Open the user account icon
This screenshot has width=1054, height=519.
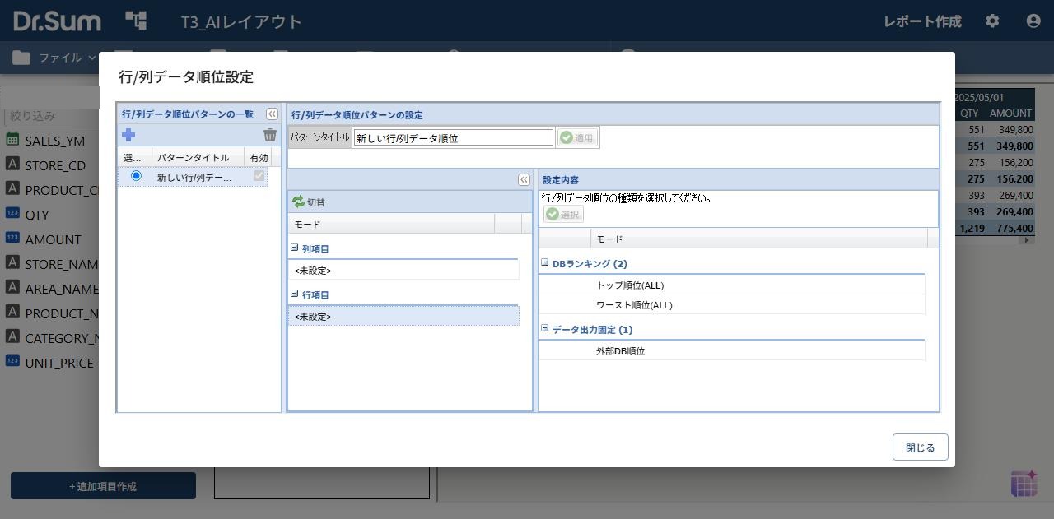[1033, 21]
